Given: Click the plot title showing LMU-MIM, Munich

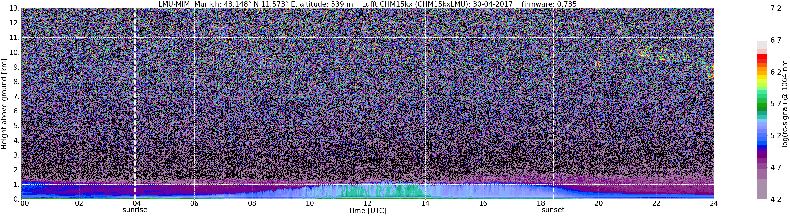Looking at the screenshot, I should click(367, 4).
